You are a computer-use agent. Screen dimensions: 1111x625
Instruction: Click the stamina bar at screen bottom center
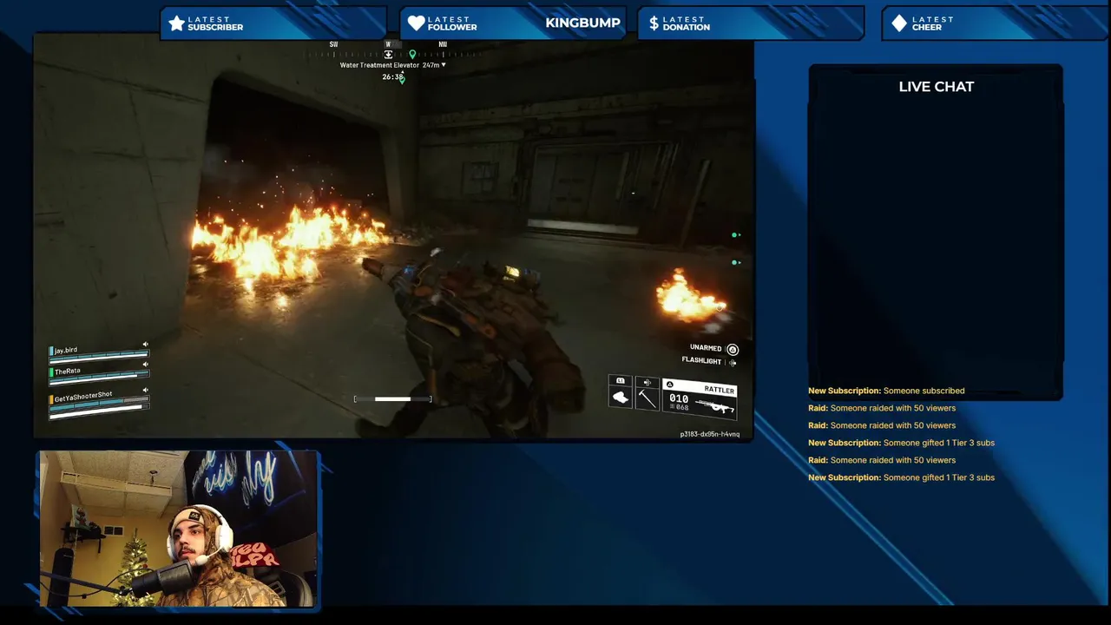(x=392, y=398)
